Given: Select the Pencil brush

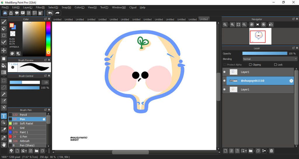Looking at the screenshot, I should click(27, 115).
